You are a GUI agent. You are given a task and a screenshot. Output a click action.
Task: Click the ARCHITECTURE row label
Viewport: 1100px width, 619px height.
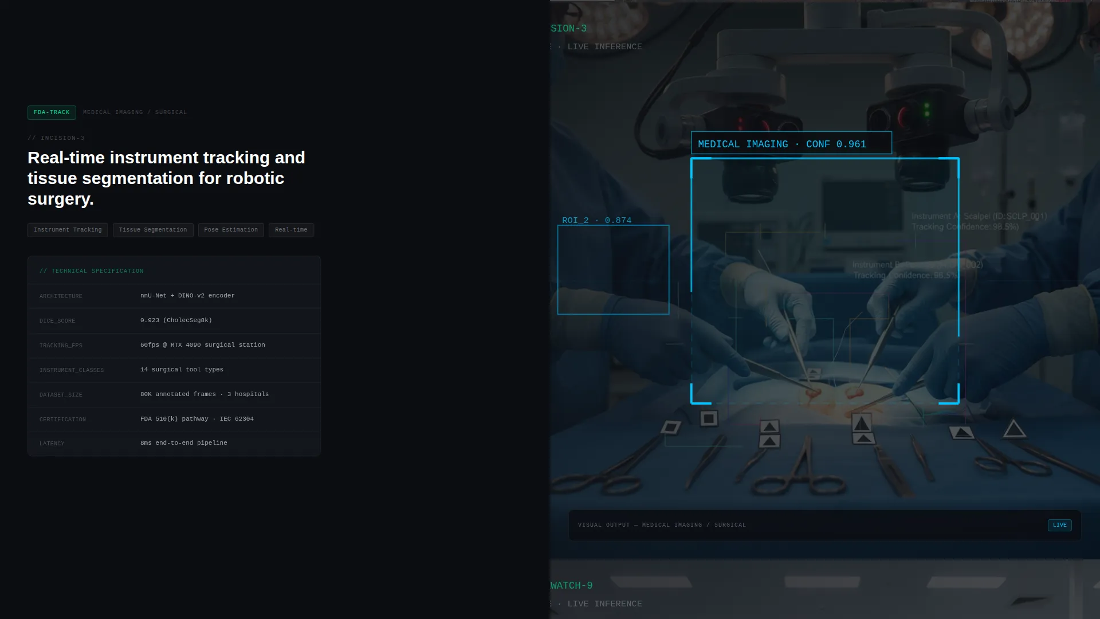(x=61, y=296)
